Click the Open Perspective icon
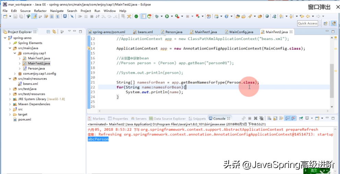 tap(325, 23)
